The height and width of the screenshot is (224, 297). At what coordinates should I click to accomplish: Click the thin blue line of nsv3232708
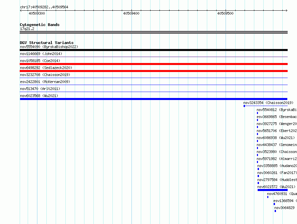[154, 78]
